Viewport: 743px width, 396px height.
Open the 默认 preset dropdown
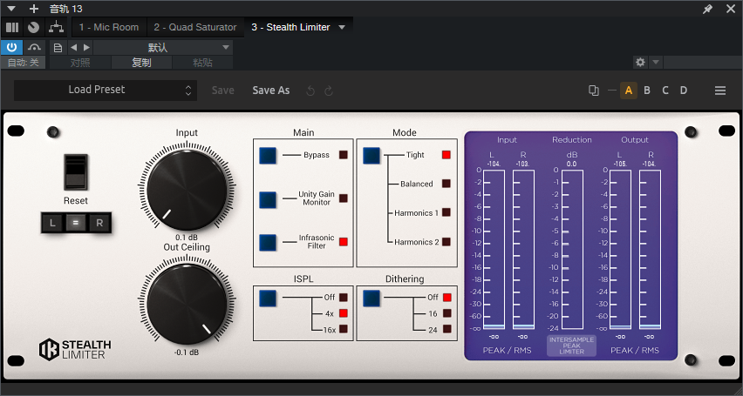pyautogui.click(x=162, y=47)
